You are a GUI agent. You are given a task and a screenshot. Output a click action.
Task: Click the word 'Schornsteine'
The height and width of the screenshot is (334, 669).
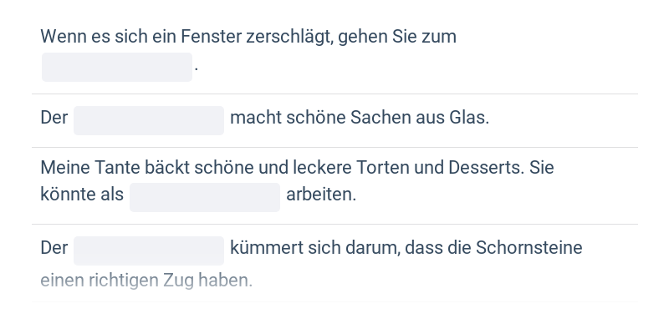point(529,249)
